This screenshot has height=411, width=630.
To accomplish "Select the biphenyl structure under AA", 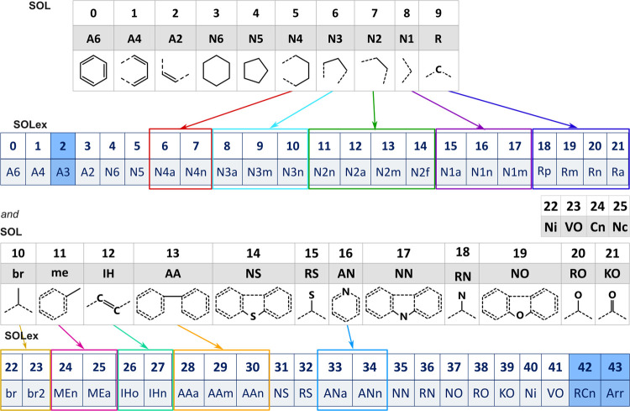I will point(173,304).
